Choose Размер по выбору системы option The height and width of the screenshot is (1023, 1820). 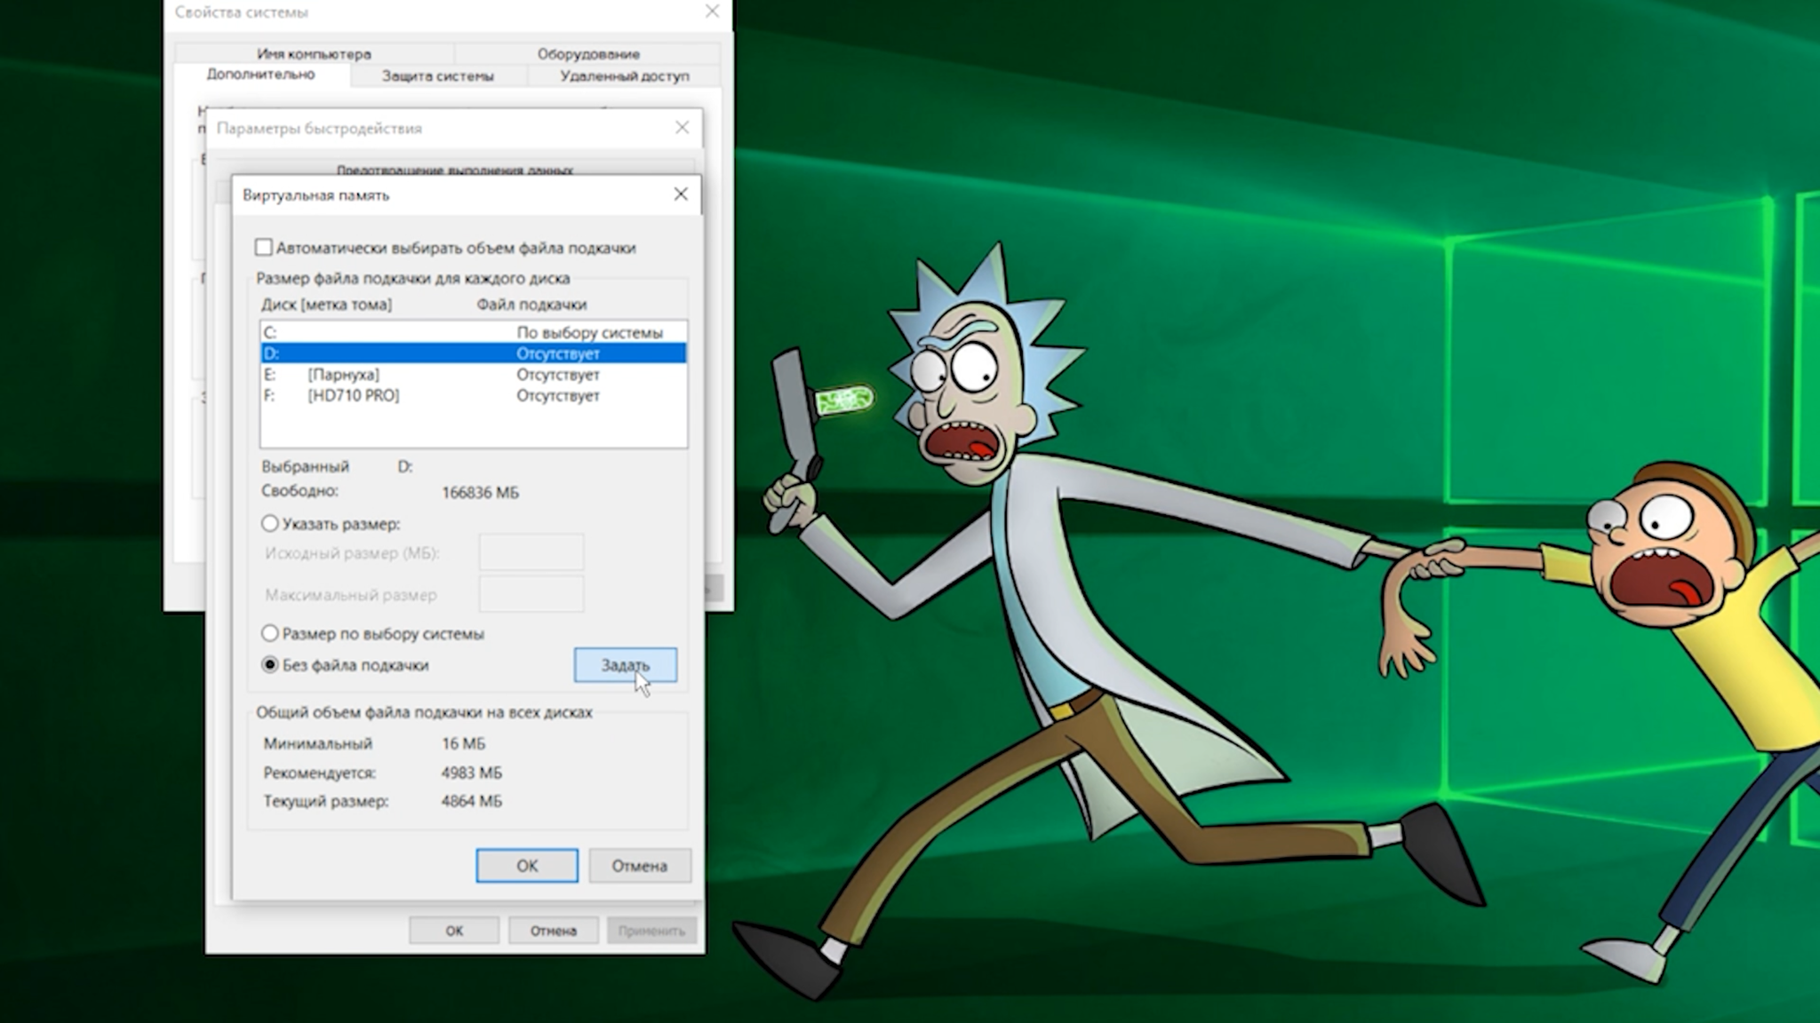(x=269, y=634)
